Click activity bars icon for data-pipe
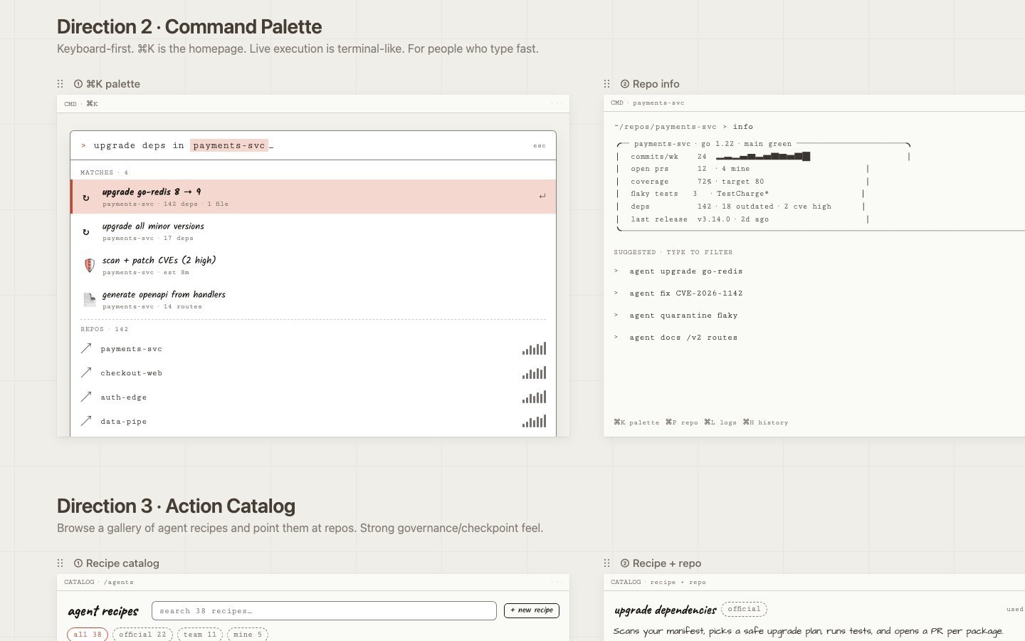This screenshot has width=1025, height=641. coord(534,421)
